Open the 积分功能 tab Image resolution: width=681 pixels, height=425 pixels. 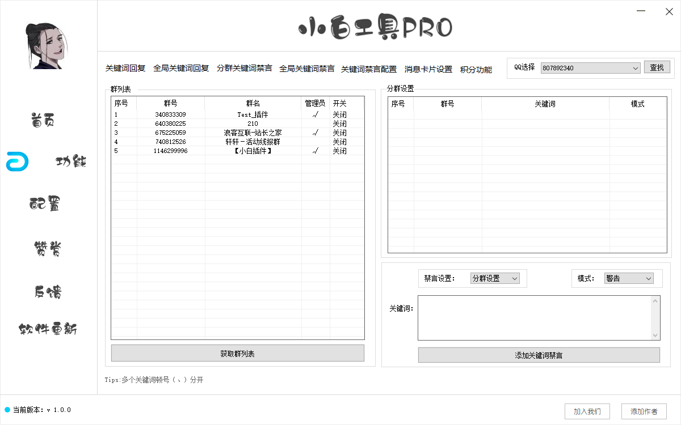coord(476,70)
